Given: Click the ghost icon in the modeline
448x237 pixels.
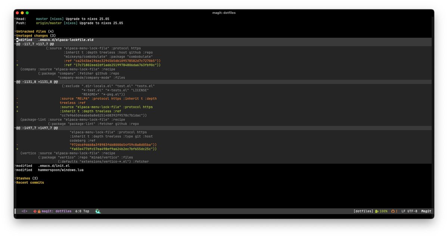Looking at the screenshot, I should pos(98,211).
